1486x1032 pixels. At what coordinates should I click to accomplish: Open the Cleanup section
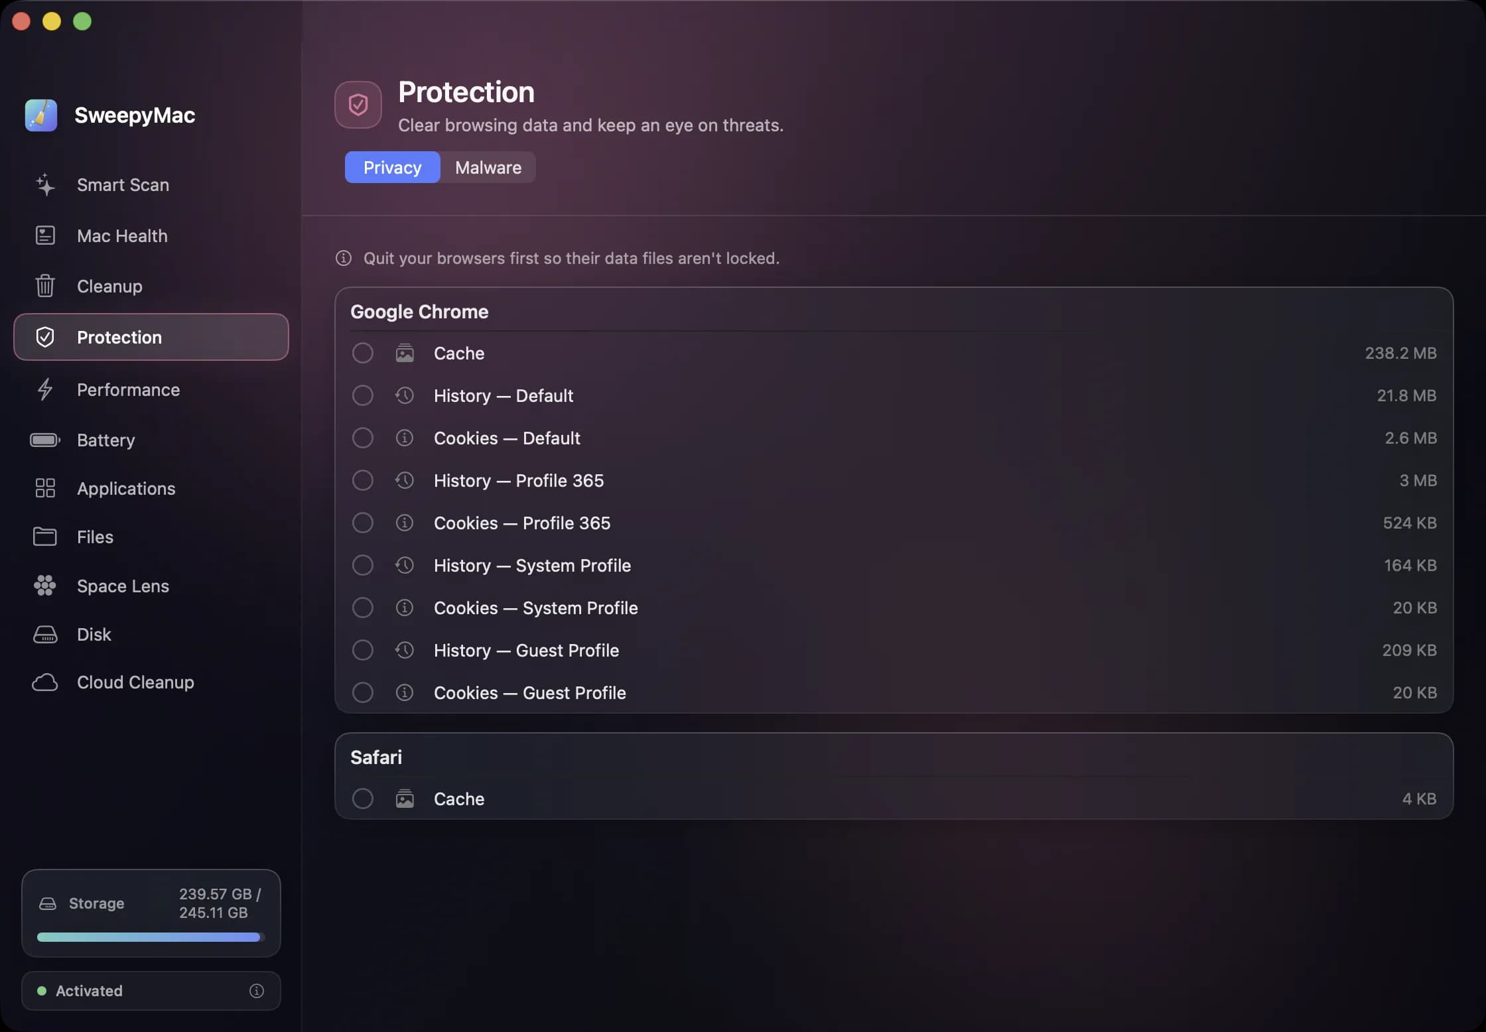[x=151, y=286]
